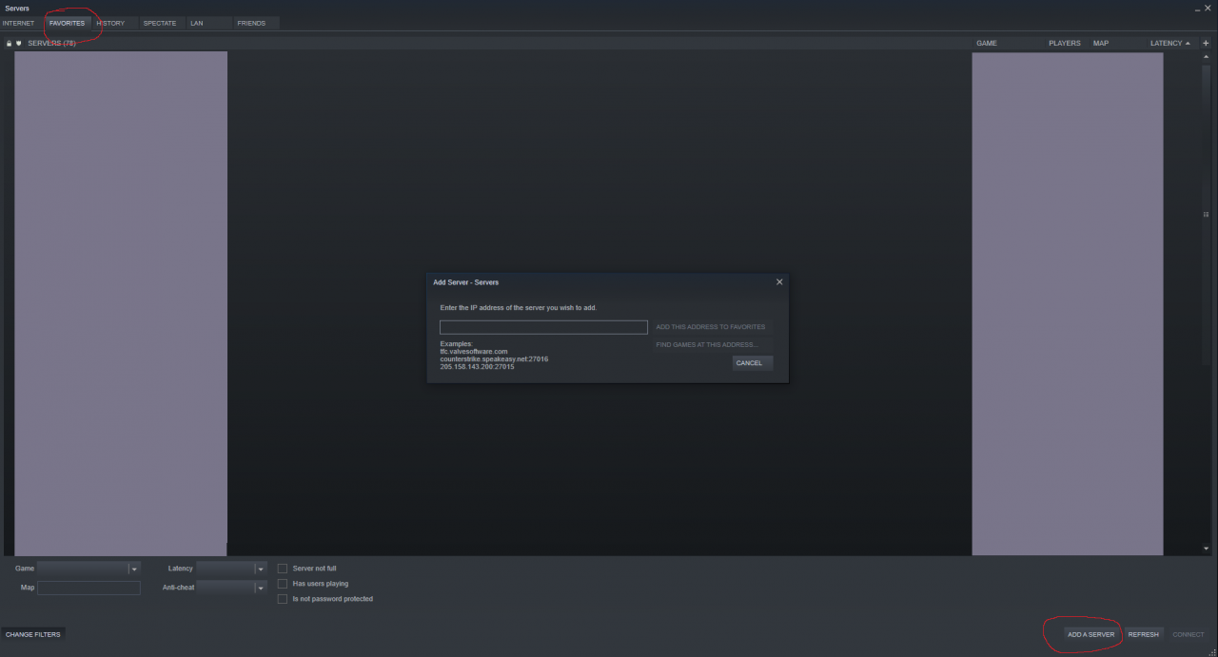The height and width of the screenshot is (657, 1218).
Task: Open the Anti-cheat dropdown menu
Action: coord(260,588)
